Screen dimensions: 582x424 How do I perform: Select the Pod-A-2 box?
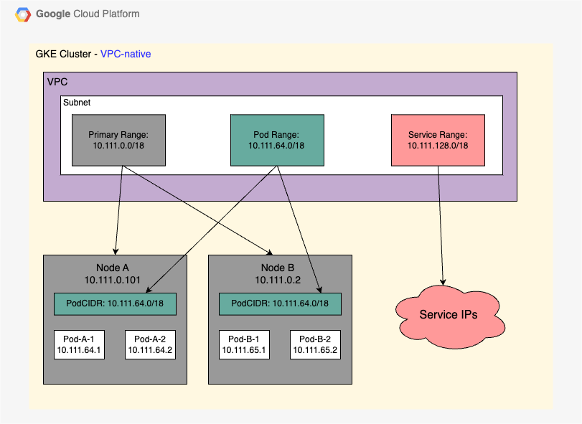150,344
